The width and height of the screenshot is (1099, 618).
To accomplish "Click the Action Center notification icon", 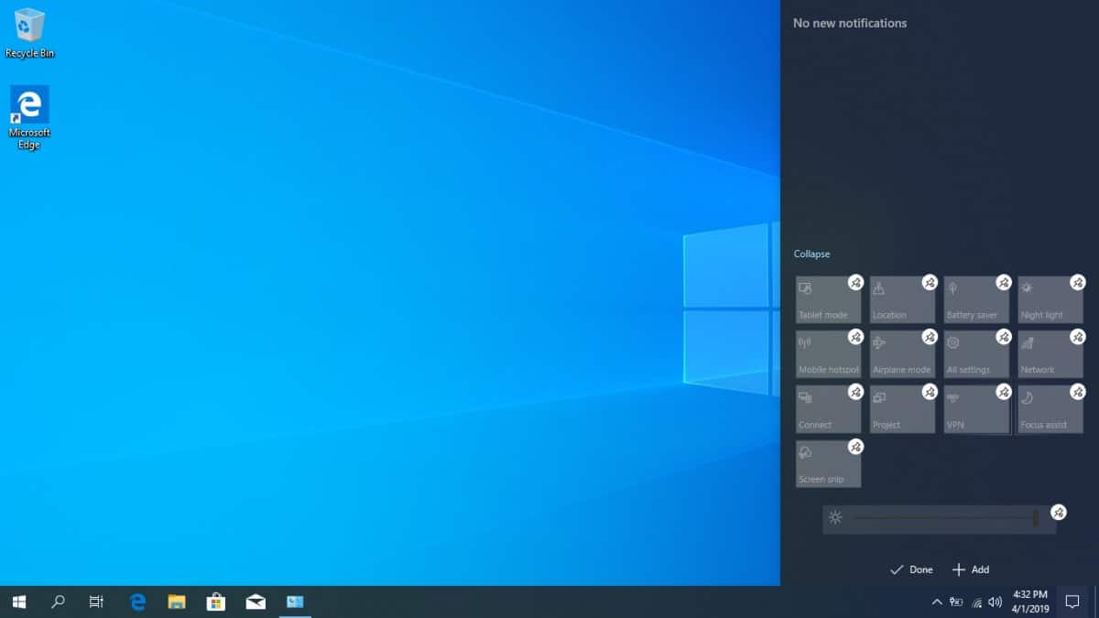I will [1072, 602].
